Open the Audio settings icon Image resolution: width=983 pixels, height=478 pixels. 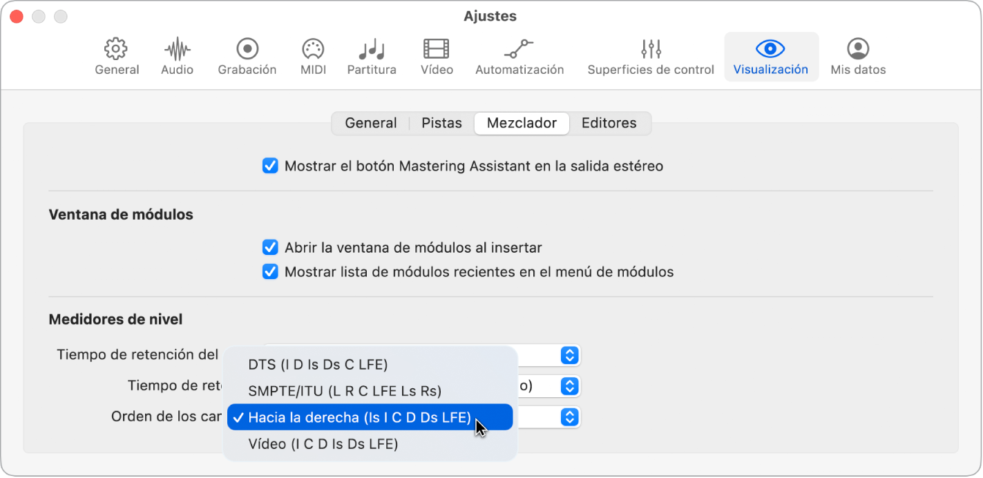click(177, 55)
